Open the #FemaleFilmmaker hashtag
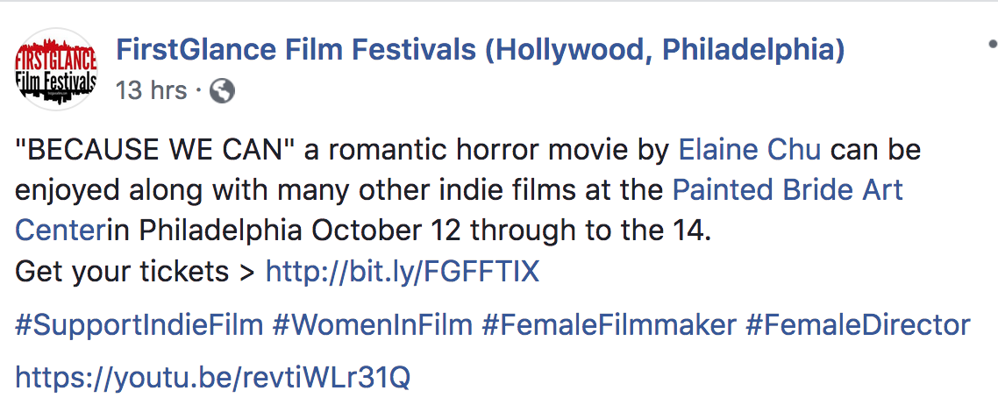998x412 pixels. click(x=609, y=325)
